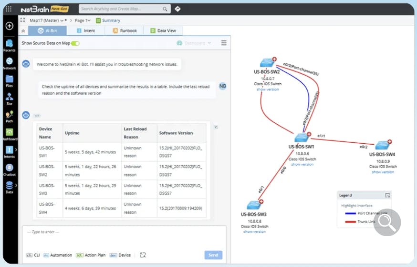Click the 15.2(20170809:194209) version cell
Image resolution: width=417 pixels, height=267 pixels.
(x=182, y=208)
